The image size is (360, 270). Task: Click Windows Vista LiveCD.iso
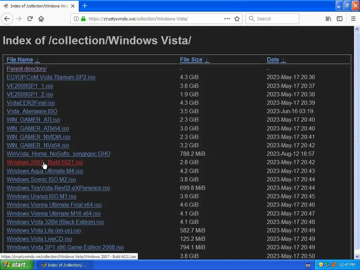[x=39, y=239]
